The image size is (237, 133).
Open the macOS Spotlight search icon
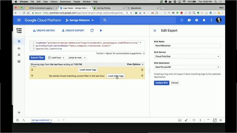tap(216, 1)
